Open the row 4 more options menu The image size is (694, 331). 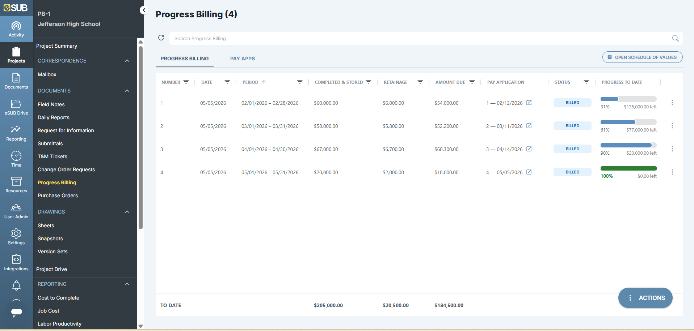click(672, 172)
